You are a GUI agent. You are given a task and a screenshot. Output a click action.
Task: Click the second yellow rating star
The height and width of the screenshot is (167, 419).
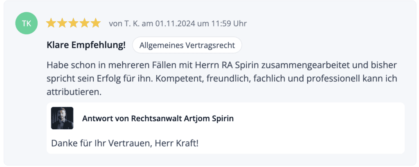(x=62, y=23)
